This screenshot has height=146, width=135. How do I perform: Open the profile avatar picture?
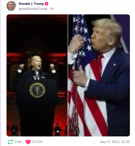(11, 6)
